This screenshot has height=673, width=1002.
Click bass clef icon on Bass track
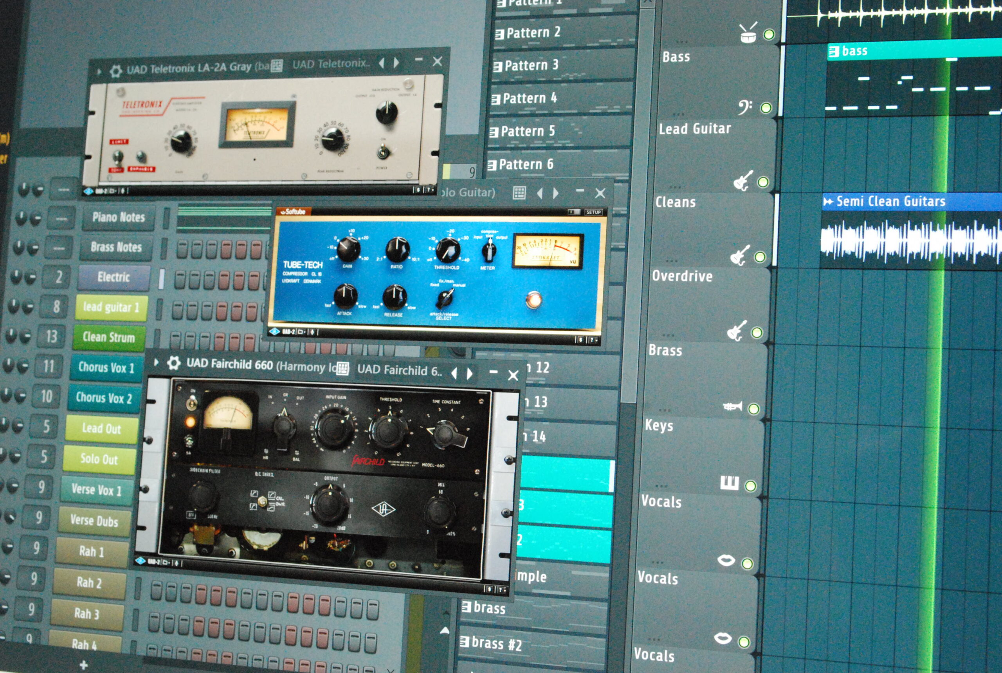745,107
